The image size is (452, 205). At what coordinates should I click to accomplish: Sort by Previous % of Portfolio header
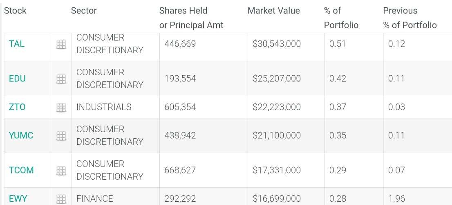pos(409,18)
